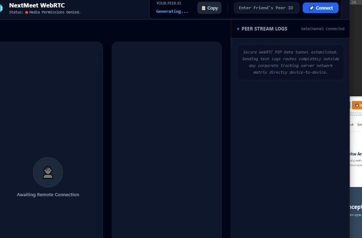Connect to the friend's peer
The height and width of the screenshot is (238, 362).
320,8
